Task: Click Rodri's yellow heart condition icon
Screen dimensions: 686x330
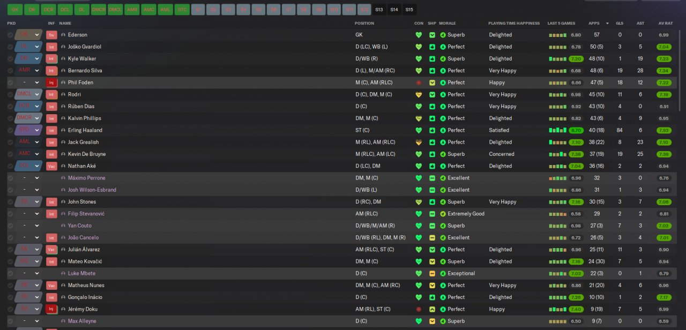Action: point(419,94)
